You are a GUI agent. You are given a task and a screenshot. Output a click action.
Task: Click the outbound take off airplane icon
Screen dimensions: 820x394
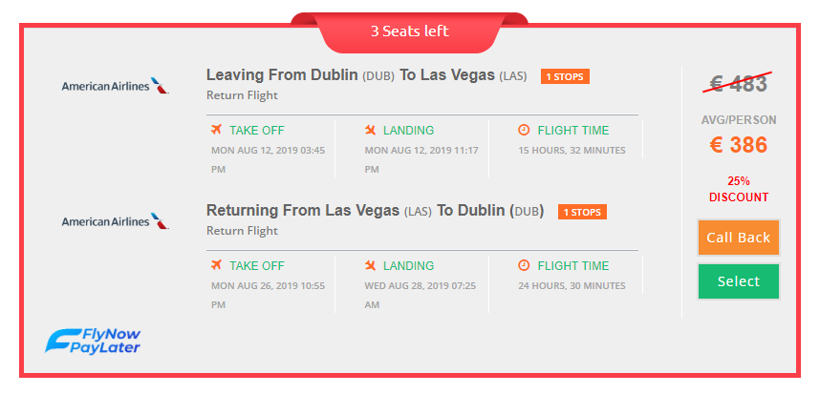tap(217, 130)
